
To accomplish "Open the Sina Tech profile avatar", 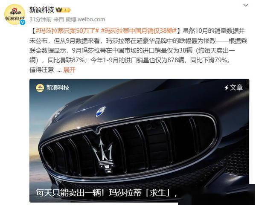I will tap(15, 14).
